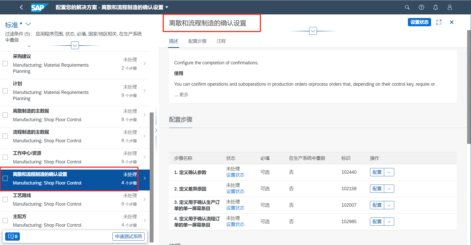Check the 采购建议 checkbox
The height and width of the screenshot is (245, 471).
(5, 63)
